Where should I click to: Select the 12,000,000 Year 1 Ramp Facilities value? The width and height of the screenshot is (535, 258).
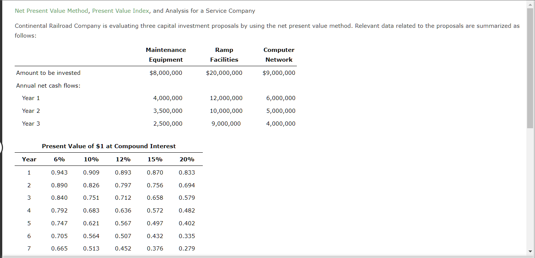226,98
